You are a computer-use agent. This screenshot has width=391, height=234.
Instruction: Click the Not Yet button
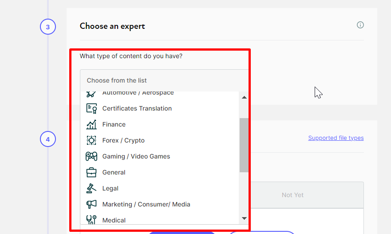click(x=292, y=195)
